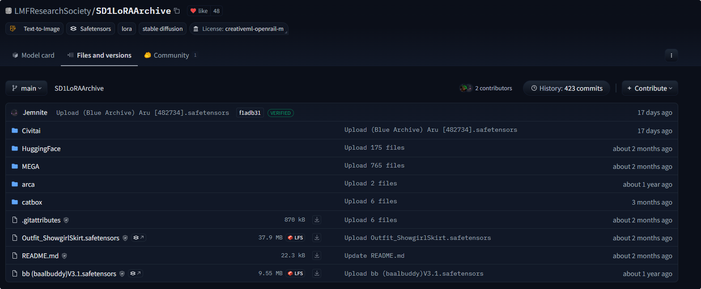Open Civitai row's commit message link
Screen dimensions: 701x289
click(x=431, y=130)
